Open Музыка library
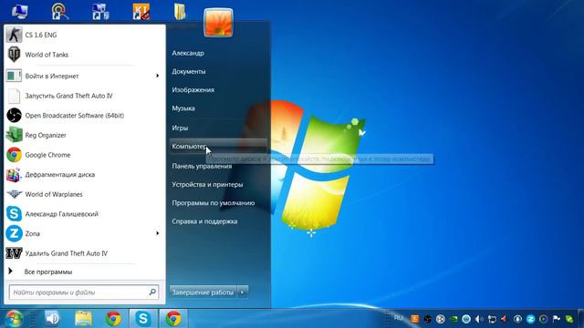Screen dimensions: 584x328 click(183, 108)
